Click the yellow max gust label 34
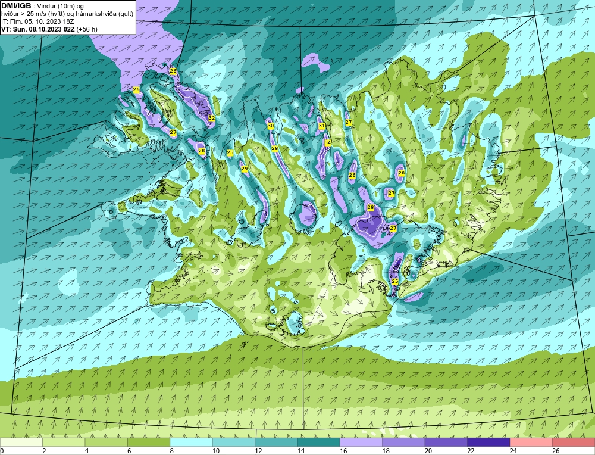Image resolution: width=595 pixels, height=455 pixels. 328,142
